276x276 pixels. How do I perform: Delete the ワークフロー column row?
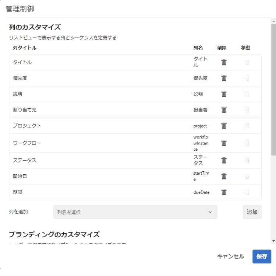[224, 143]
